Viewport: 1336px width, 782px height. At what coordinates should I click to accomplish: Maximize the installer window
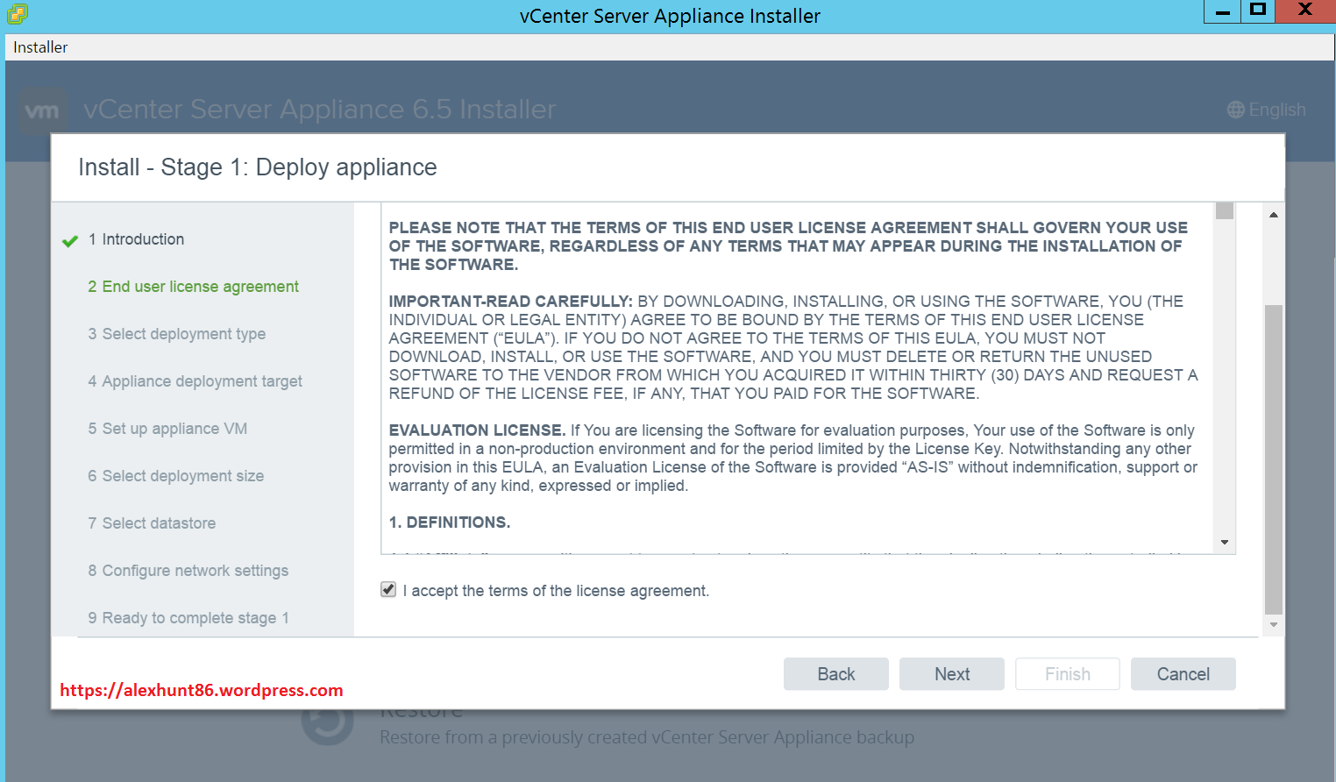tap(1258, 11)
